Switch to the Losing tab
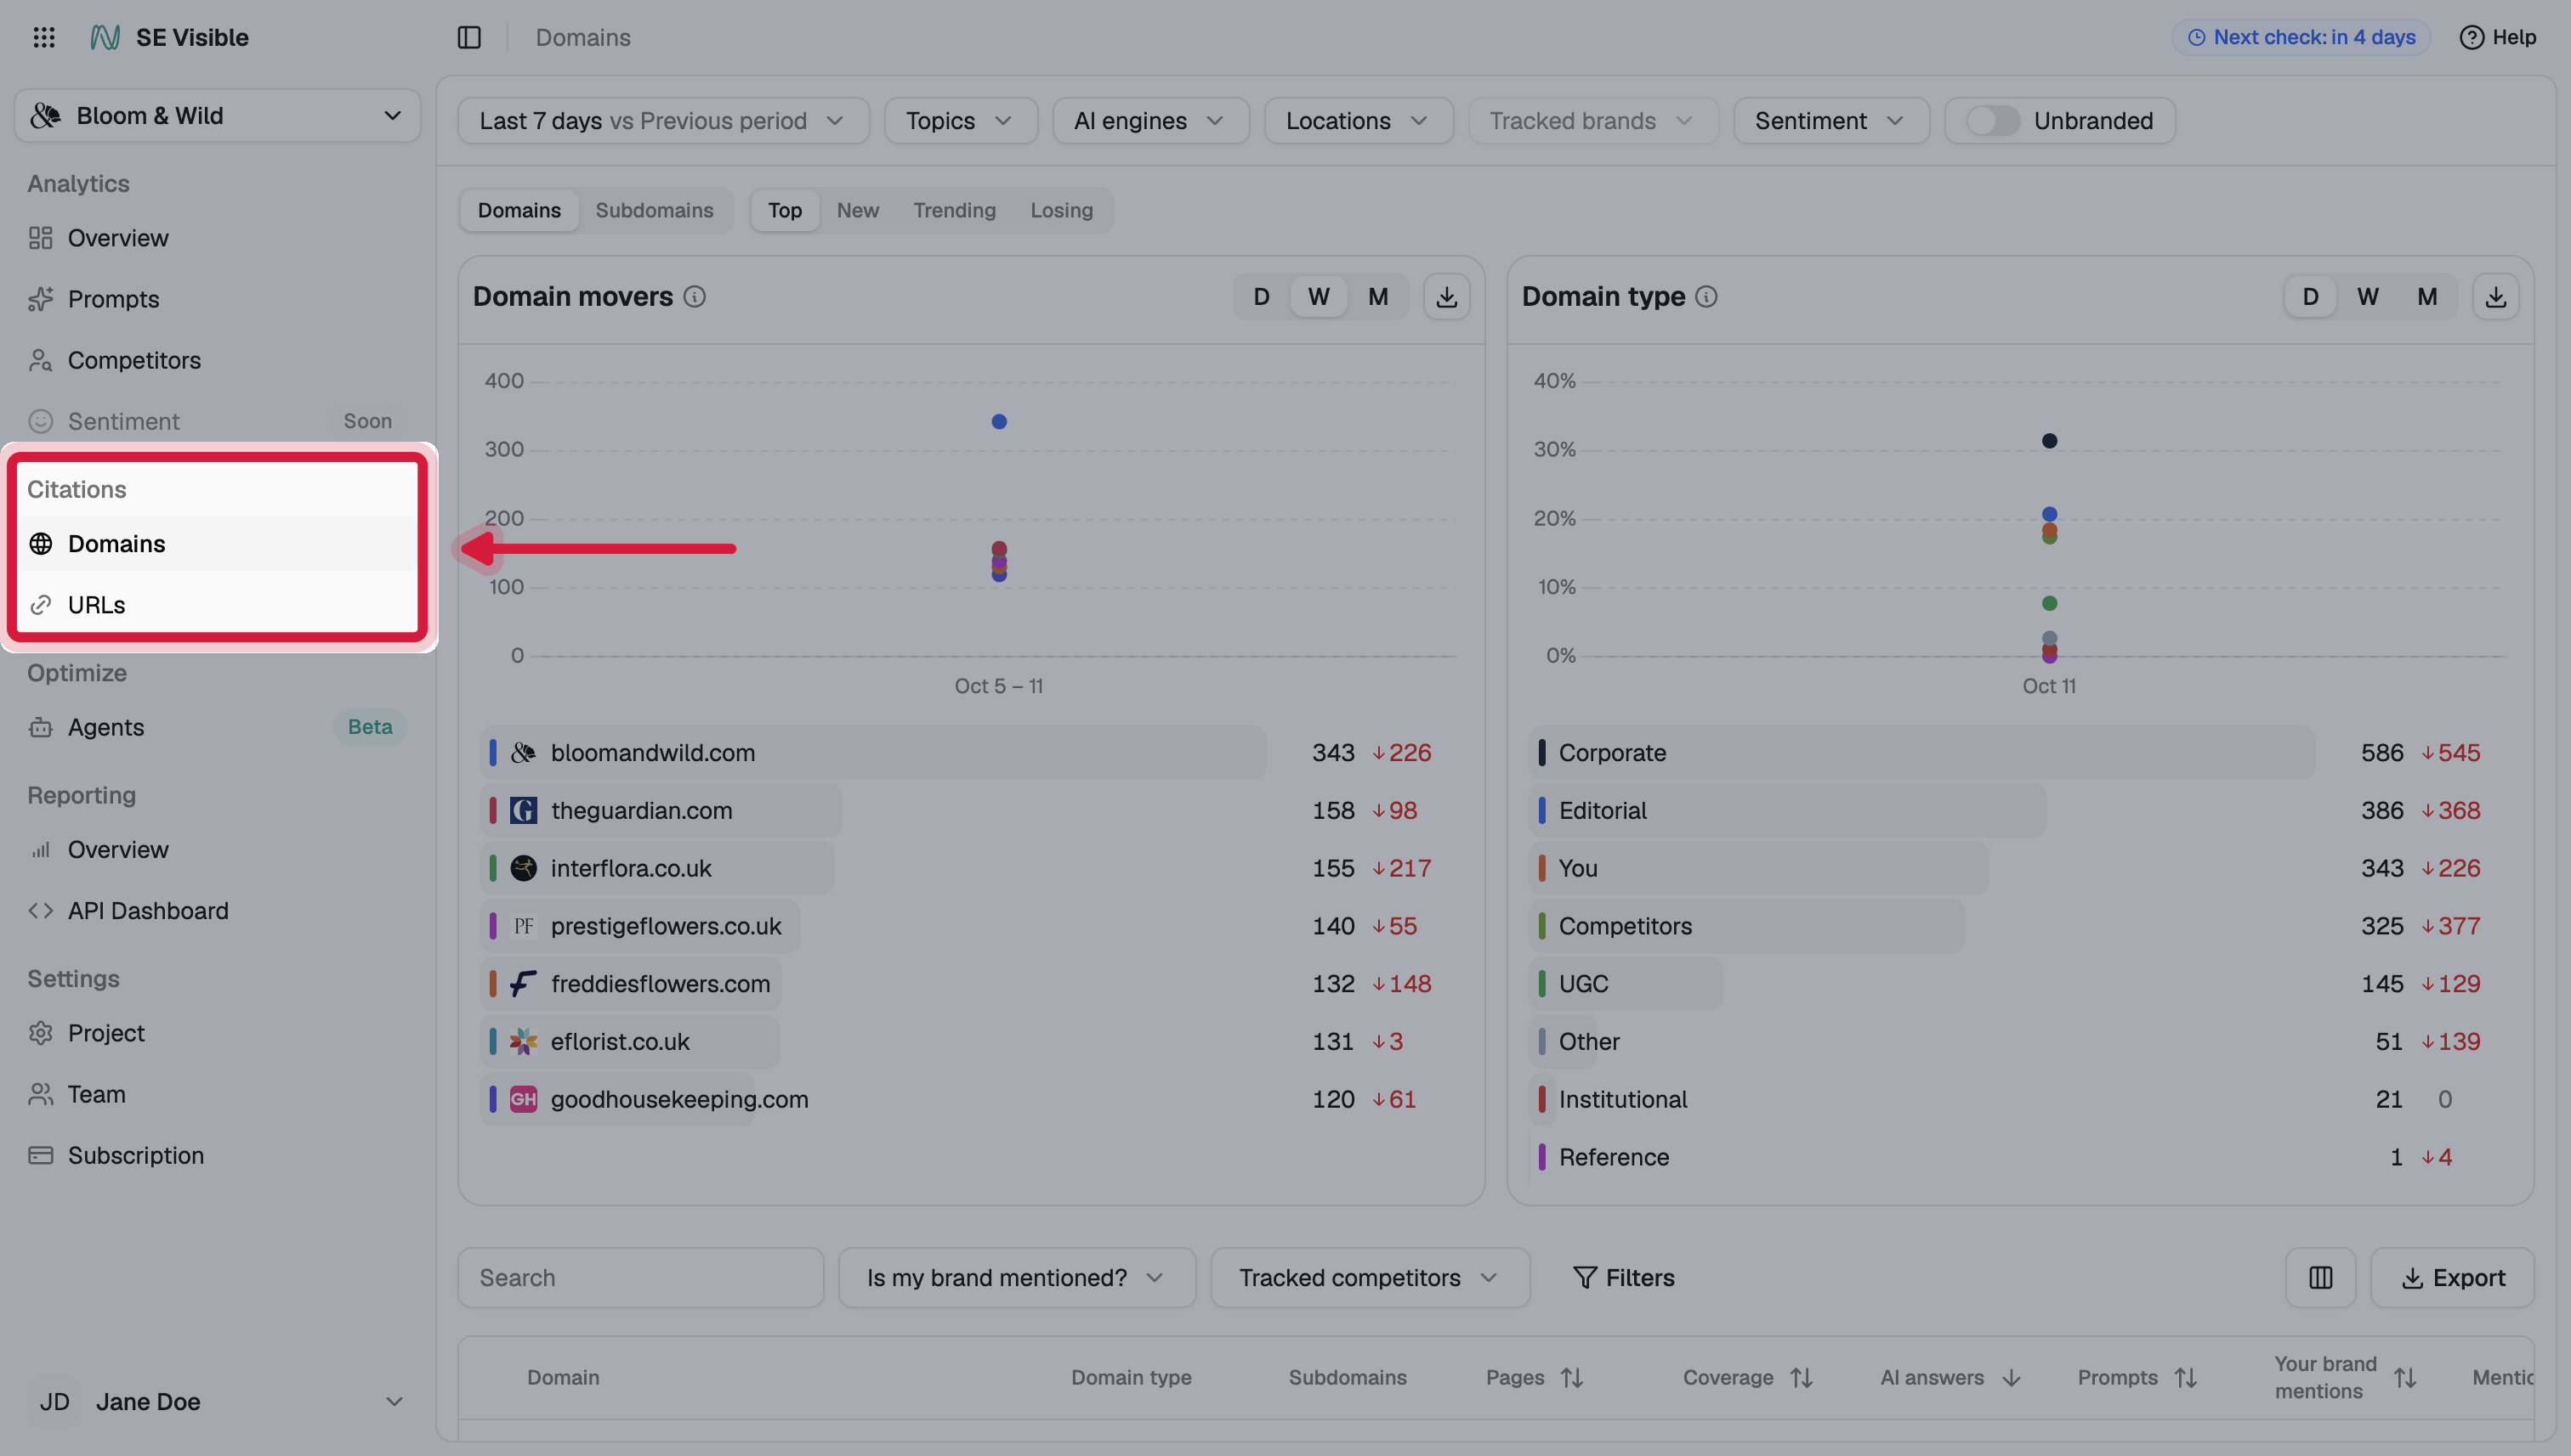 1061,211
